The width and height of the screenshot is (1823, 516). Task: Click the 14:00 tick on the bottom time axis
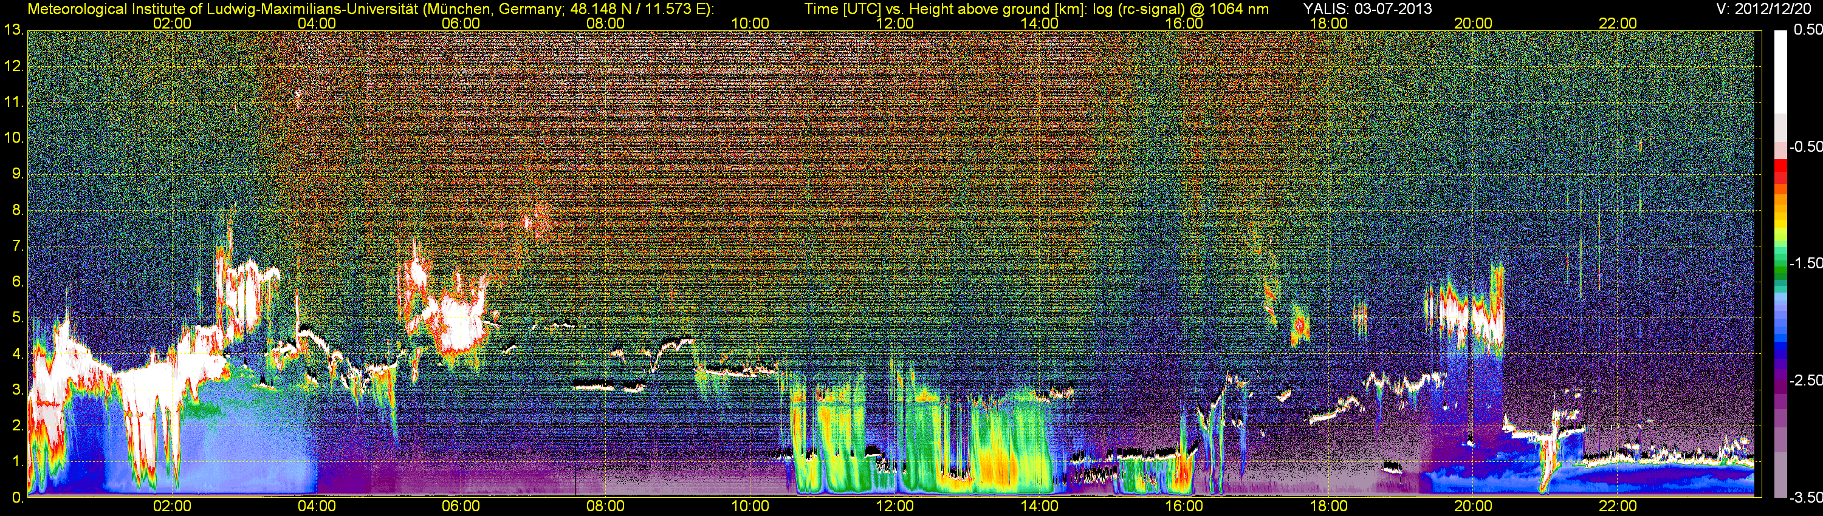[1040, 506]
